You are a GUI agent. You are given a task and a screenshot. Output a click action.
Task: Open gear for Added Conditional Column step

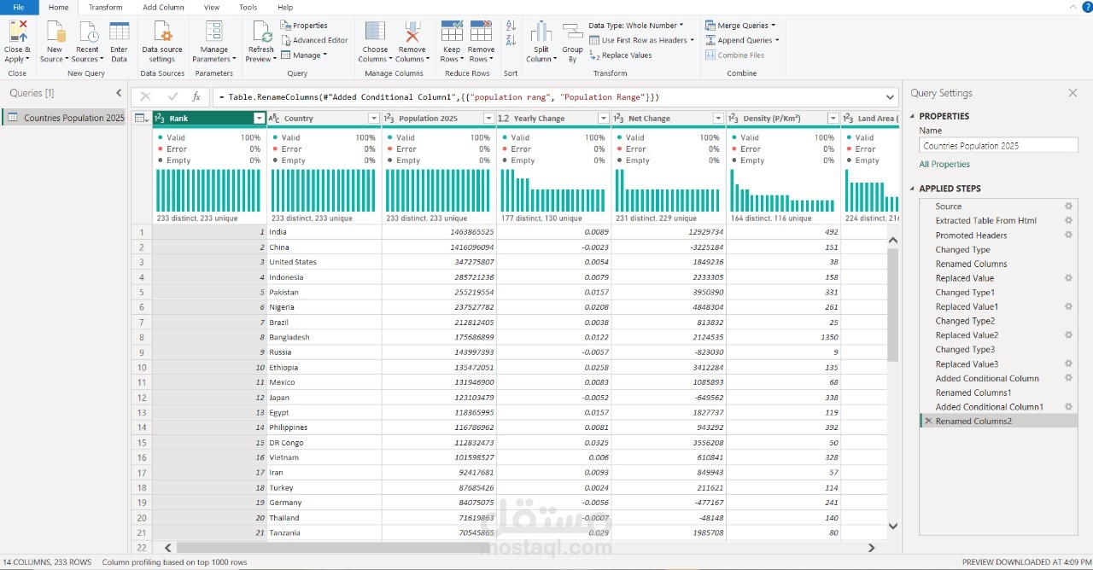[x=1068, y=378]
